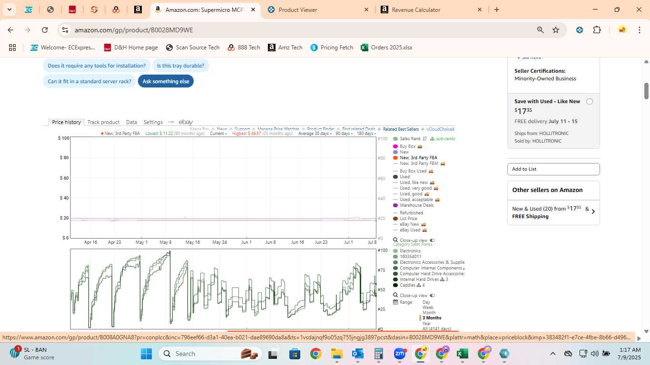The width and height of the screenshot is (650, 365).
Task: Select Month range option
Action: (x=429, y=313)
